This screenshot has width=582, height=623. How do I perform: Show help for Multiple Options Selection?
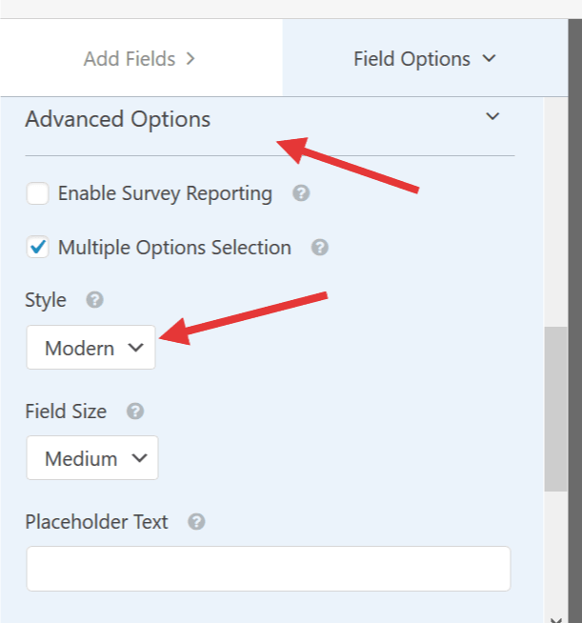(320, 248)
